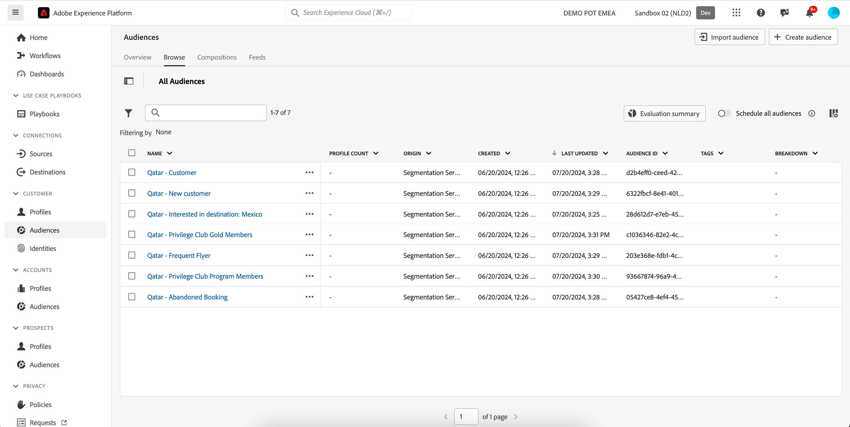
Task: Open more actions for Qatar - Customer
Action: click(309, 172)
